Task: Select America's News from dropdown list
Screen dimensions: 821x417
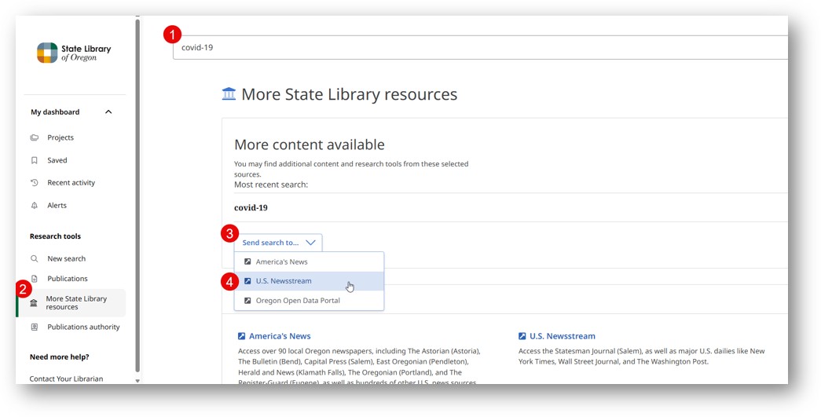Action: [x=281, y=262]
